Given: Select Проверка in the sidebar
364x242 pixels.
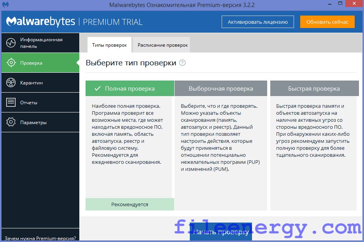Looking at the screenshot, I should pos(40,63).
